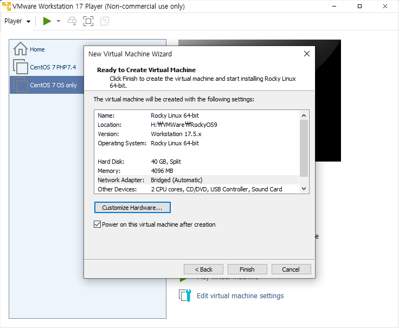Click the CentOS 7 OS only VM icon
This screenshot has height=328, width=399.
point(21,85)
